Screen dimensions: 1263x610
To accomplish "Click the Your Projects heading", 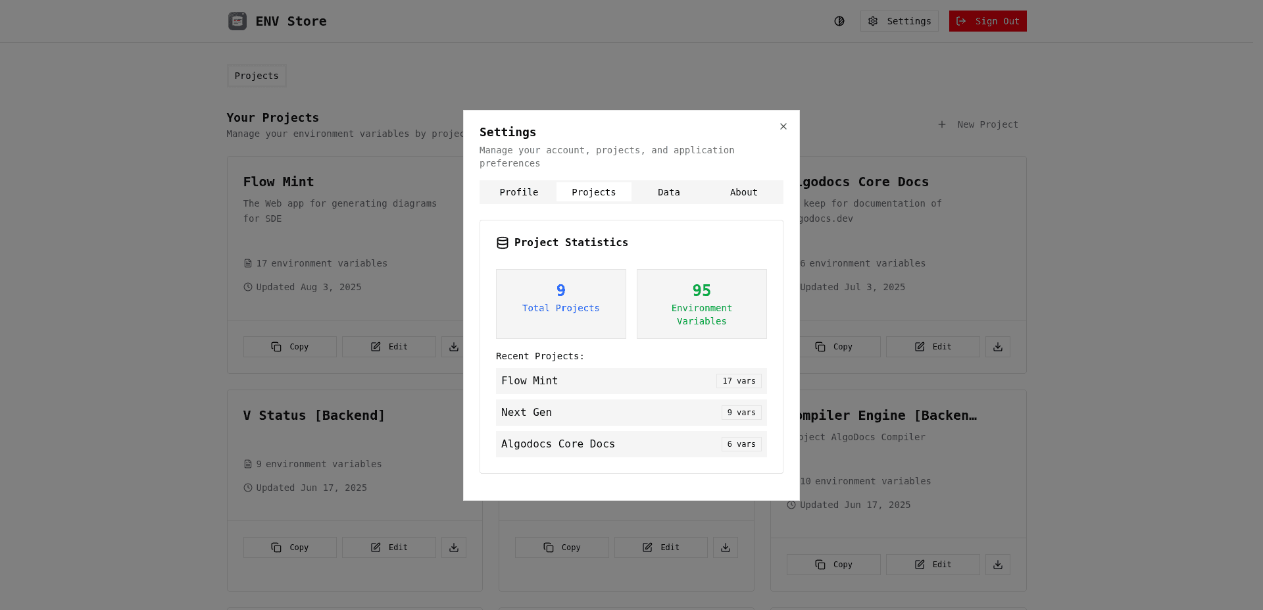I will [273, 118].
